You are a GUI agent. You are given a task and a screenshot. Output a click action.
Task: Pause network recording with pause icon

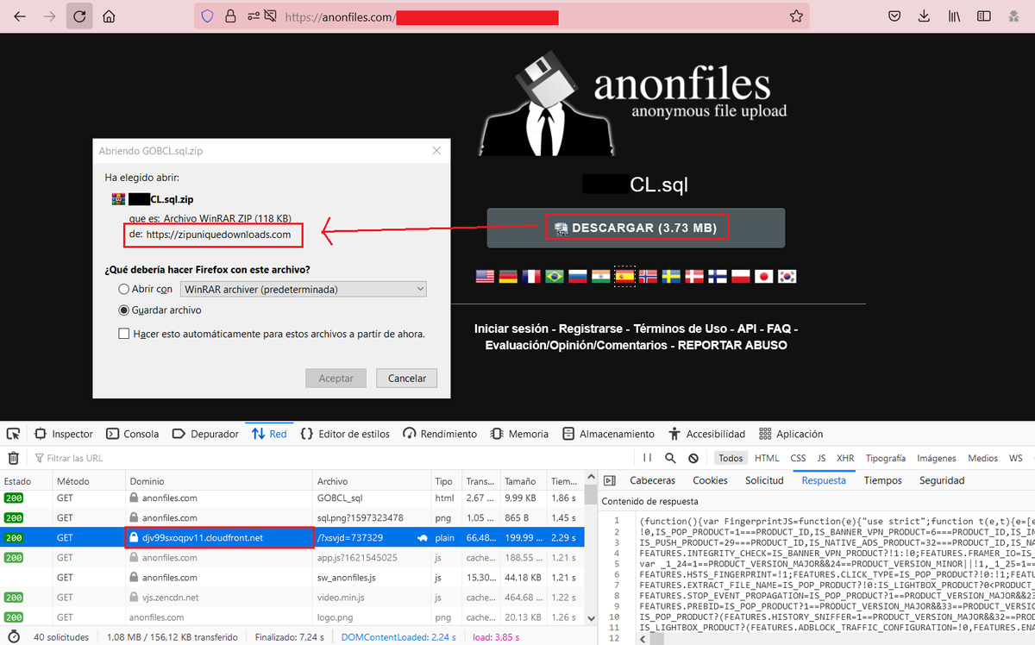648,458
